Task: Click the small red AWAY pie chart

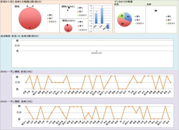Action: point(68,28)
